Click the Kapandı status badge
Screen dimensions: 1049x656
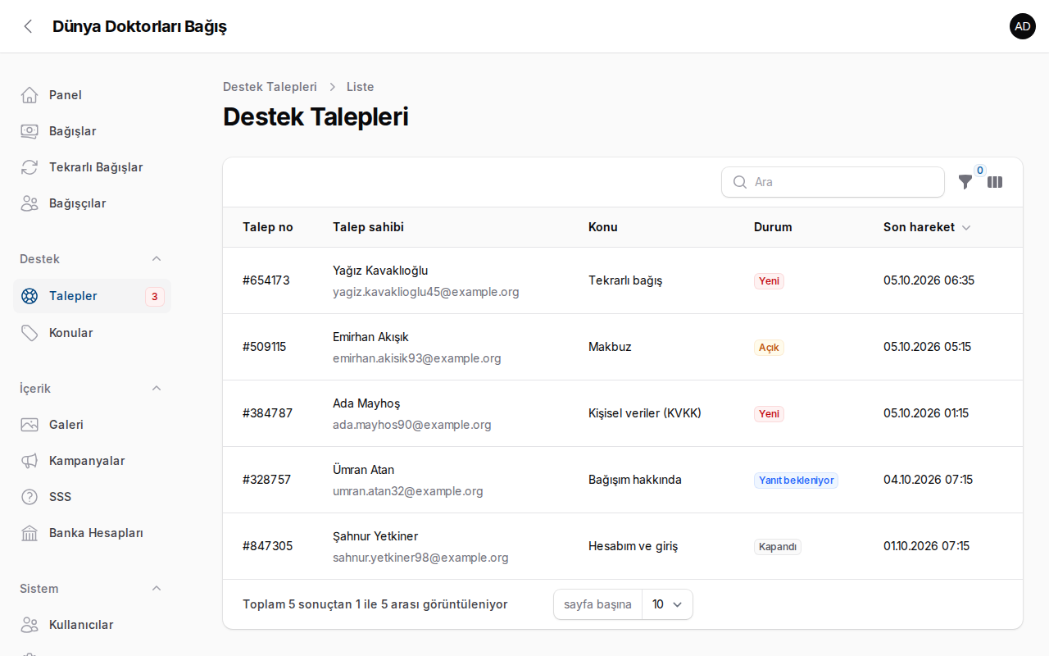pyautogui.click(x=778, y=547)
